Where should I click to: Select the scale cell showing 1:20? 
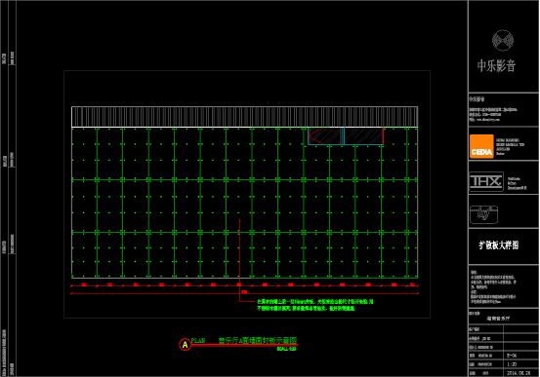click(x=512, y=364)
